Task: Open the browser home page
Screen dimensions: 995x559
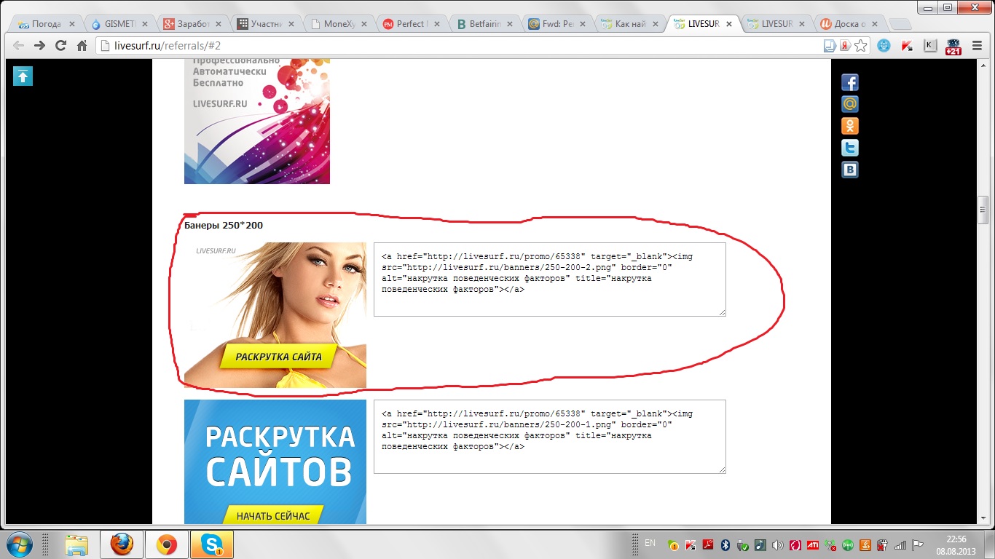Action: [82, 45]
